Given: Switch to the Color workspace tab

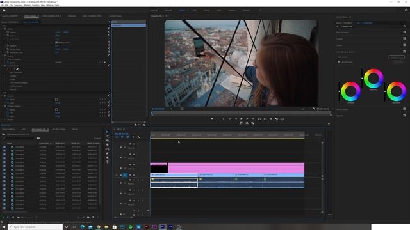Looking at the screenshot, I should (x=194, y=10).
